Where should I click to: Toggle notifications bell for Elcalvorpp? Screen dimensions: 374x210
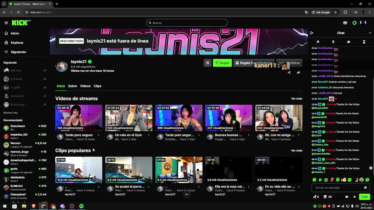45,104
